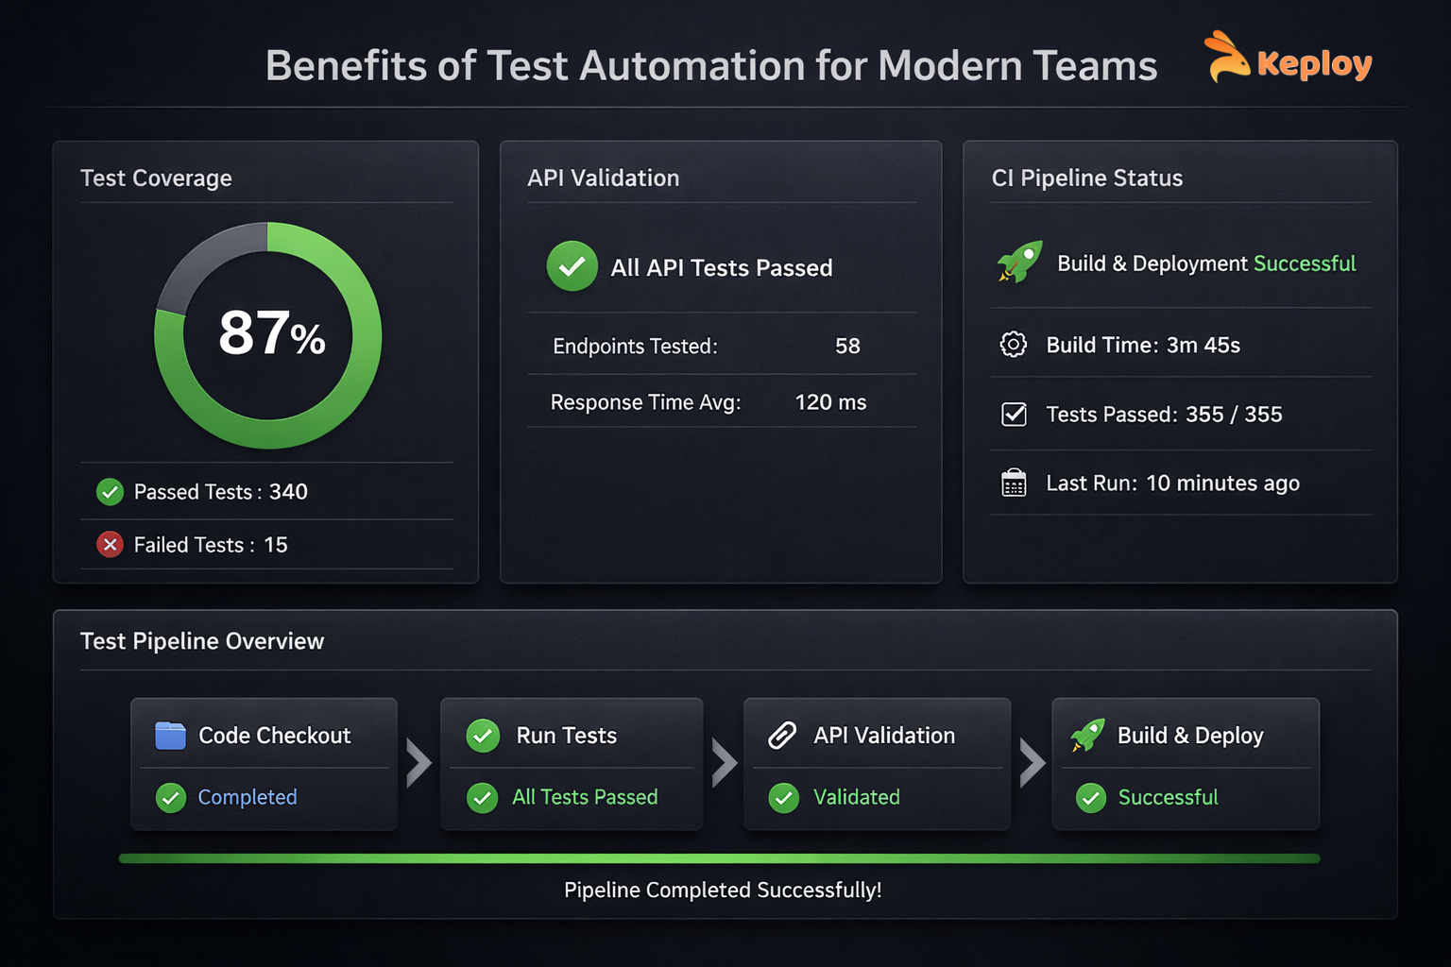Select the 87% coverage donut chart
1451x967 pixels.
pyautogui.click(x=267, y=335)
